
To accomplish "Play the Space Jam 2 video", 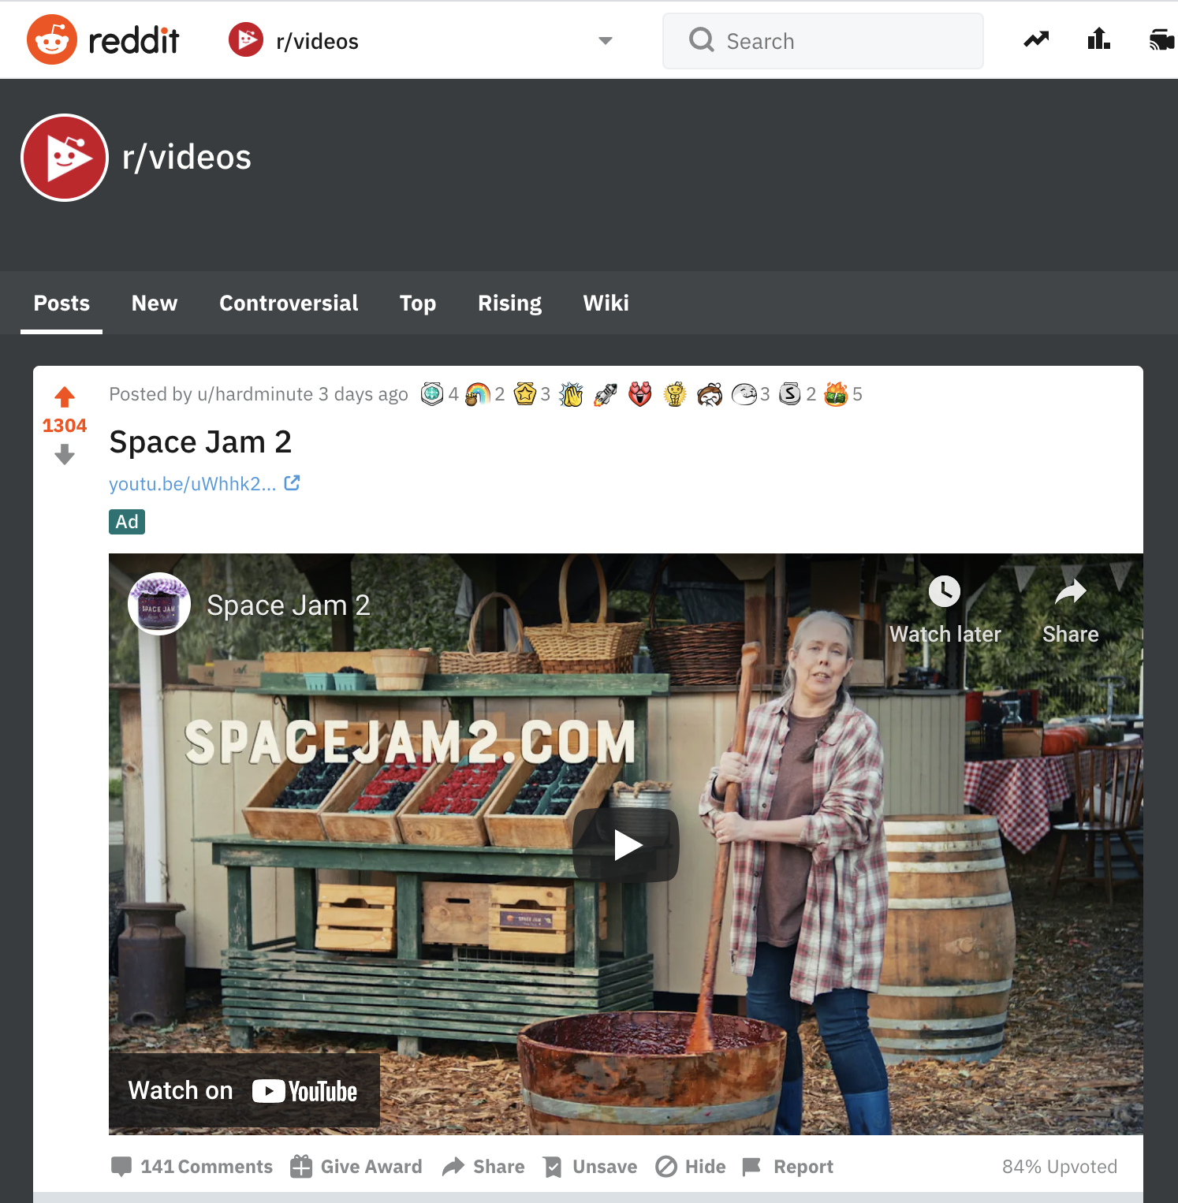I will (x=626, y=845).
